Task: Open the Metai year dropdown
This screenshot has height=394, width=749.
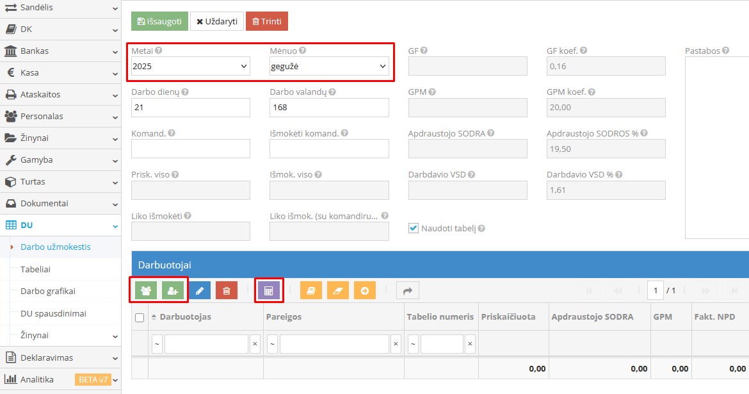Action: click(190, 66)
